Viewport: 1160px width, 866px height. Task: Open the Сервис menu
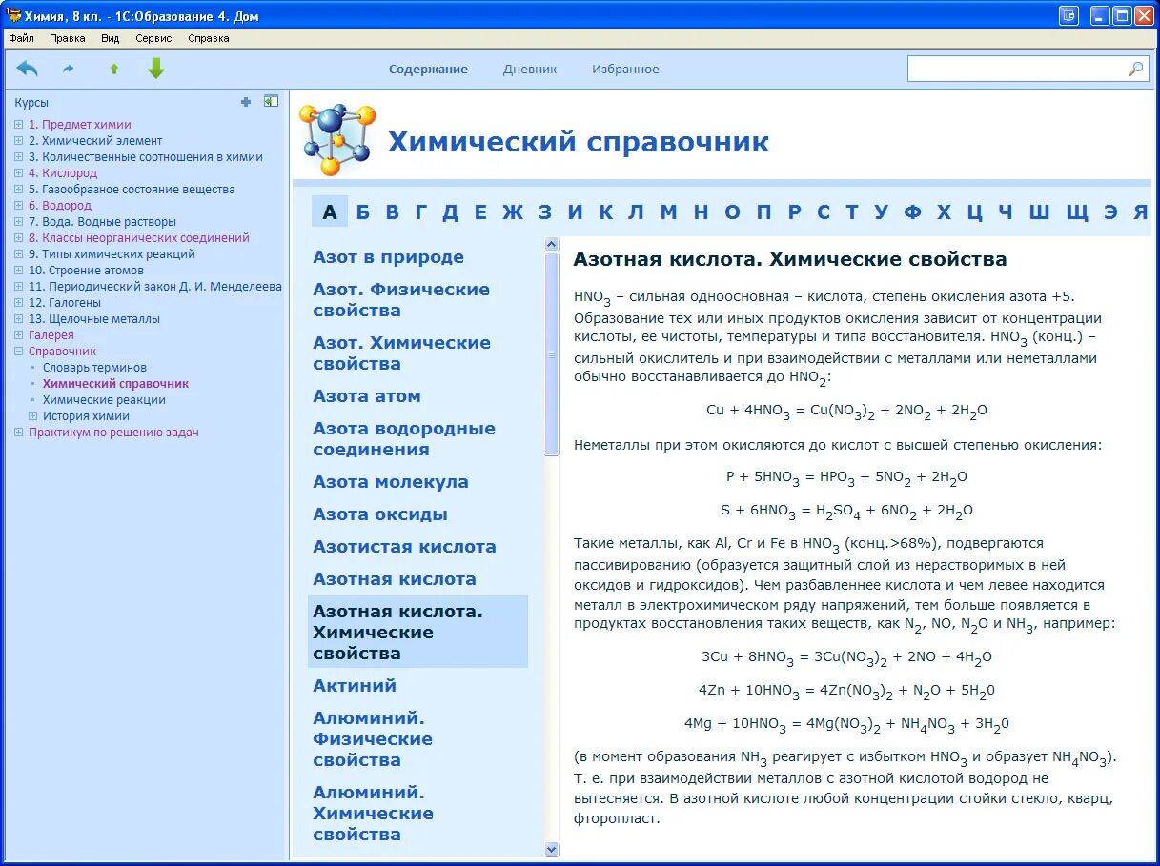click(153, 39)
